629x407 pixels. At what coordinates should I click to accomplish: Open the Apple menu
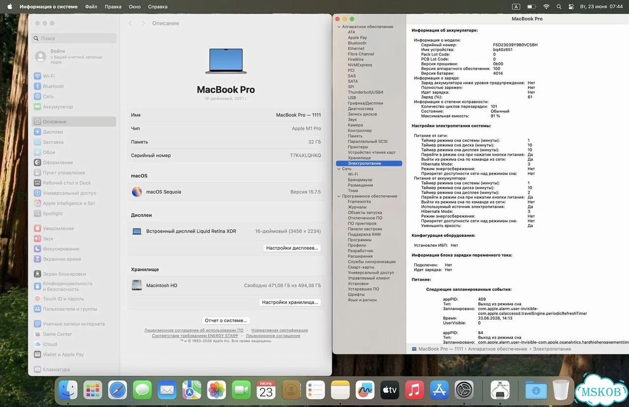[x=9, y=7]
